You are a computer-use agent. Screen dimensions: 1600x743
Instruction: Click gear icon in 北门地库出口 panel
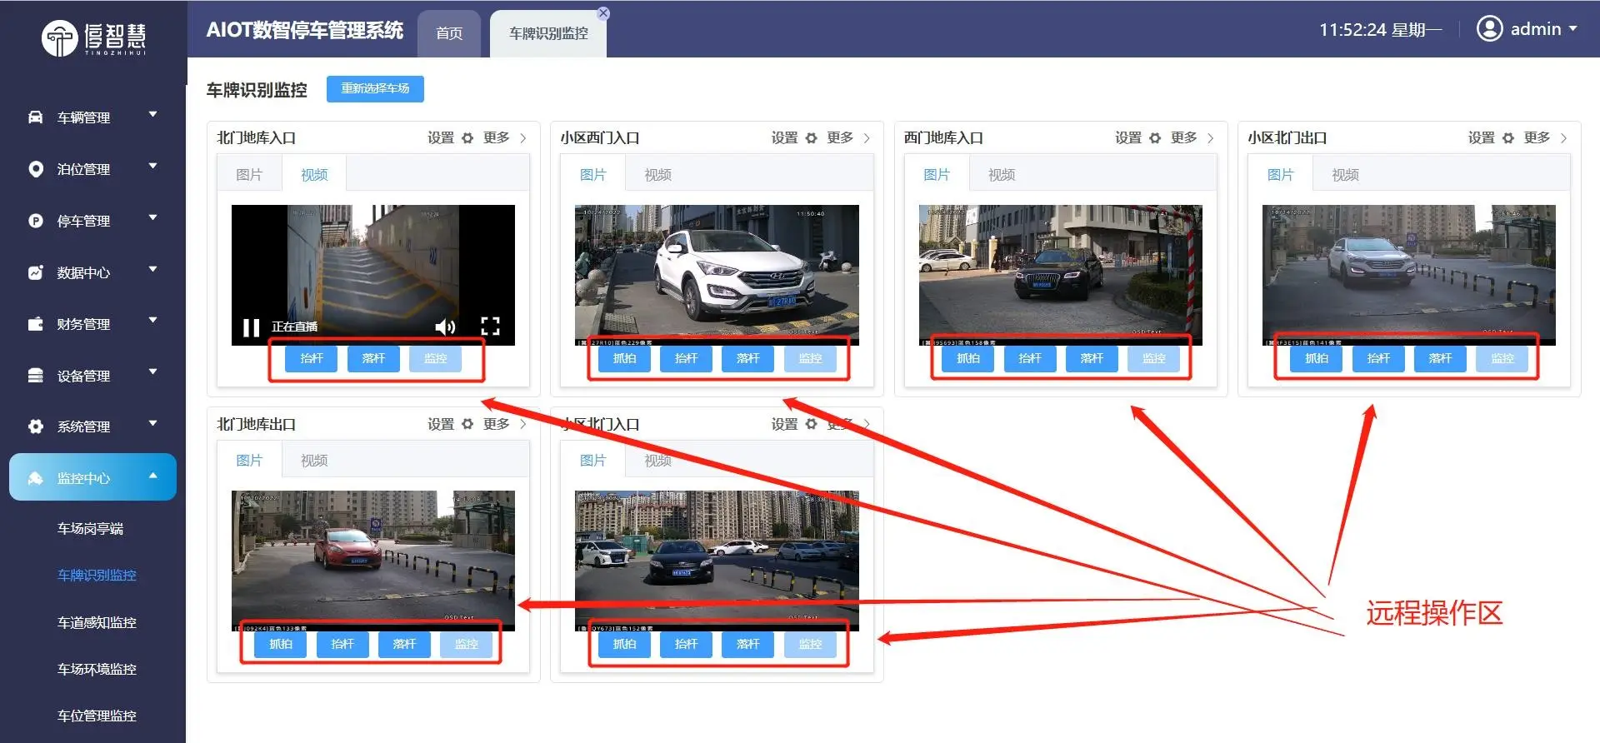pos(467,424)
